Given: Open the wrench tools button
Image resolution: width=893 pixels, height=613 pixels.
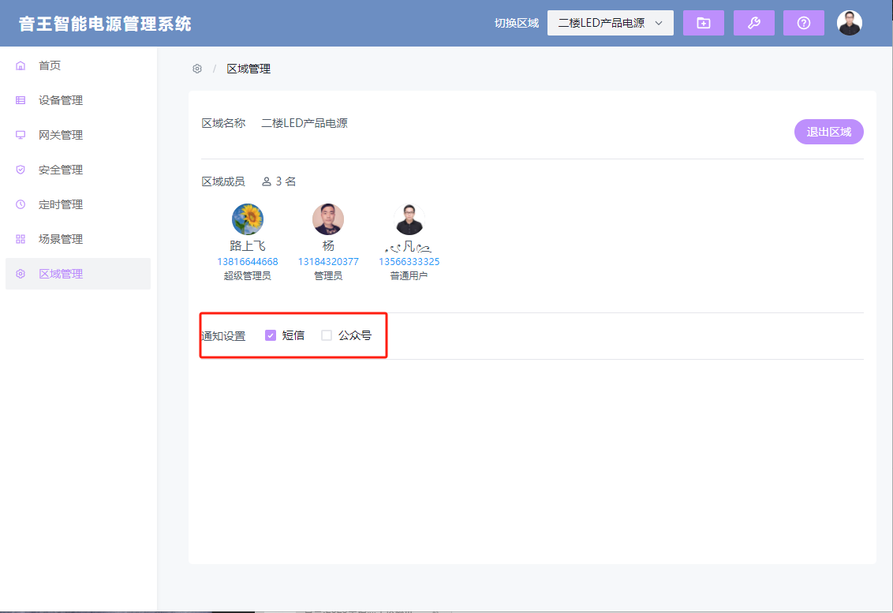Looking at the screenshot, I should pos(753,23).
